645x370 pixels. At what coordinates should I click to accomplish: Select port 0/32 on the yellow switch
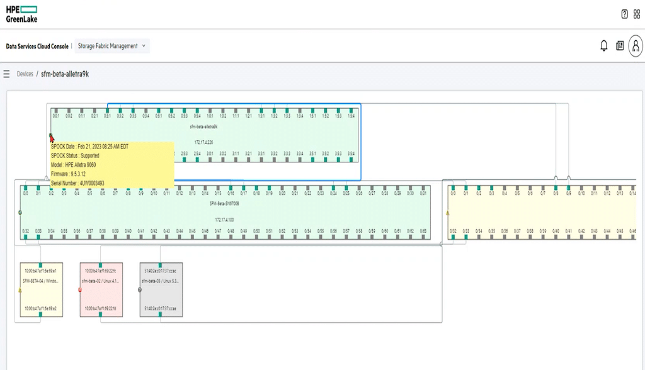453,237
